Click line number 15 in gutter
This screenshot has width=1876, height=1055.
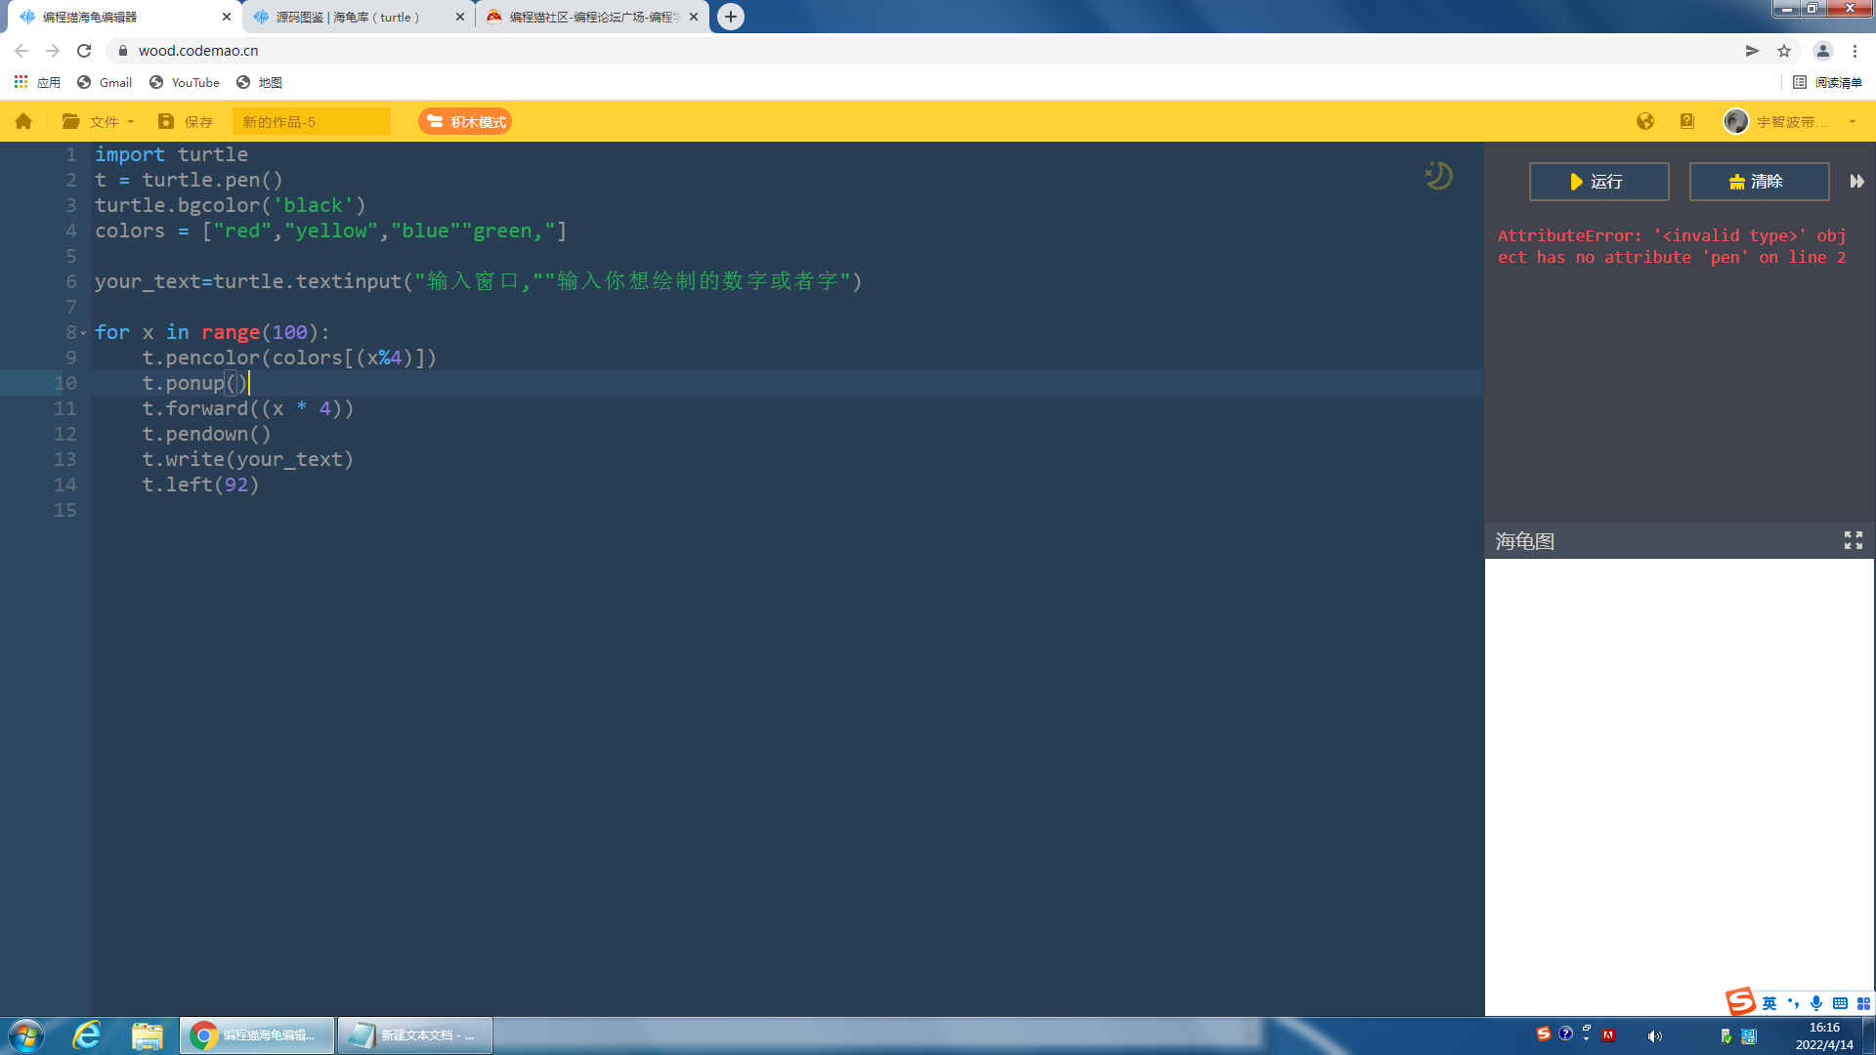click(64, 510)
